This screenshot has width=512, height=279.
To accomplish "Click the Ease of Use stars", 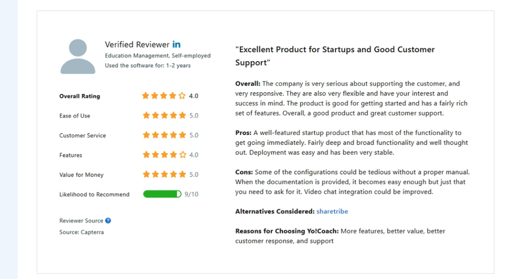I will point(164,115).
